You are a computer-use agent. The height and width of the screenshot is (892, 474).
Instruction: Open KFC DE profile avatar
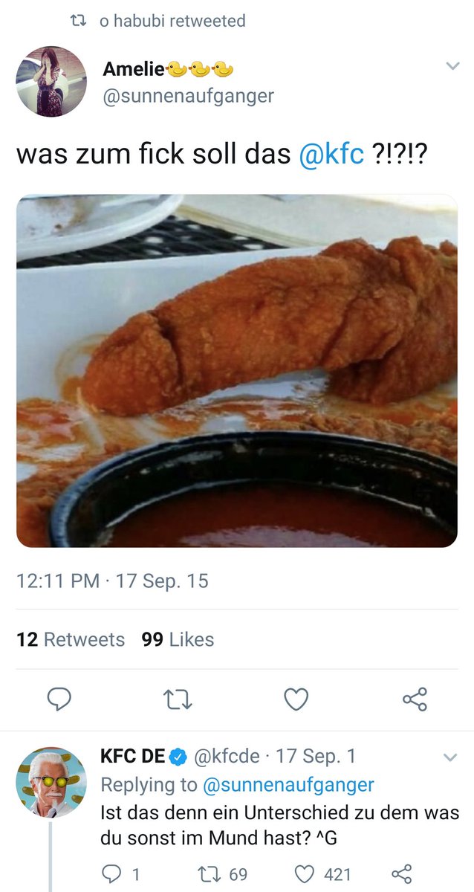51,782
